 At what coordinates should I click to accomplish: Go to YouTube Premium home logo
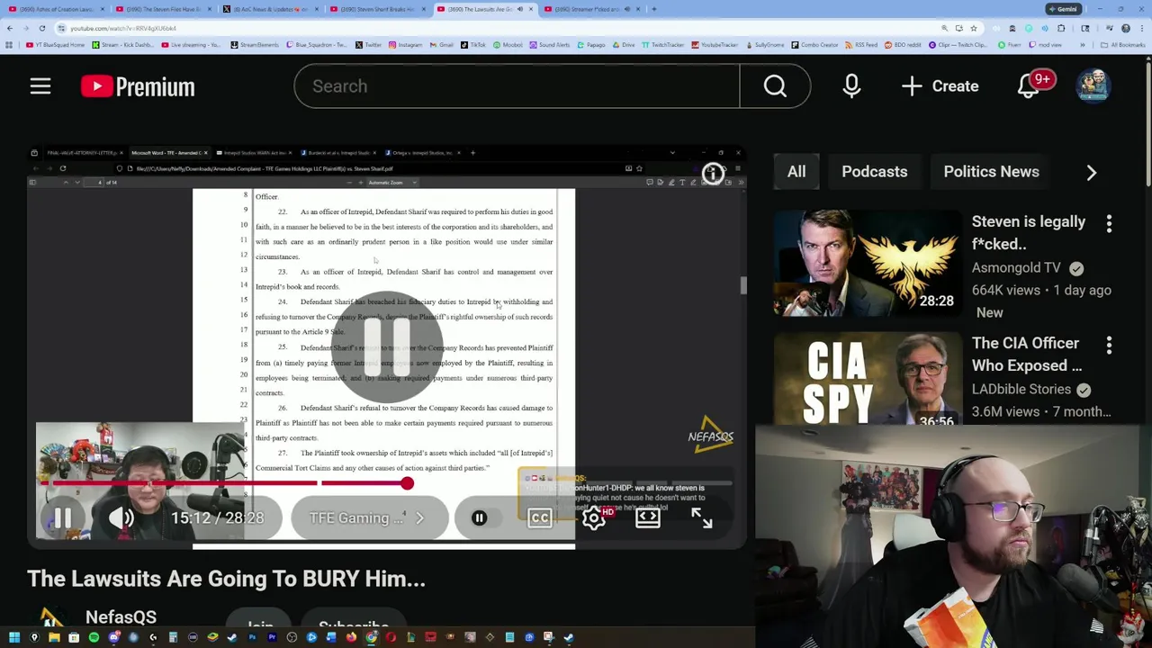click(138, 86)
